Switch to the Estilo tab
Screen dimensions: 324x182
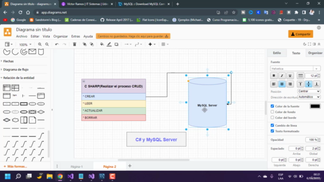[x=277, y=53]
